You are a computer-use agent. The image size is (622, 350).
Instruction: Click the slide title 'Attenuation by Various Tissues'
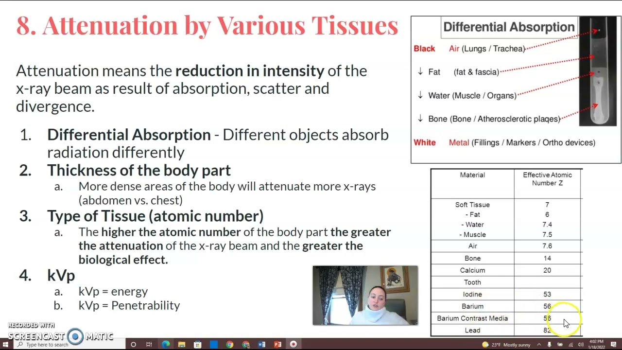tap(220, 26)
